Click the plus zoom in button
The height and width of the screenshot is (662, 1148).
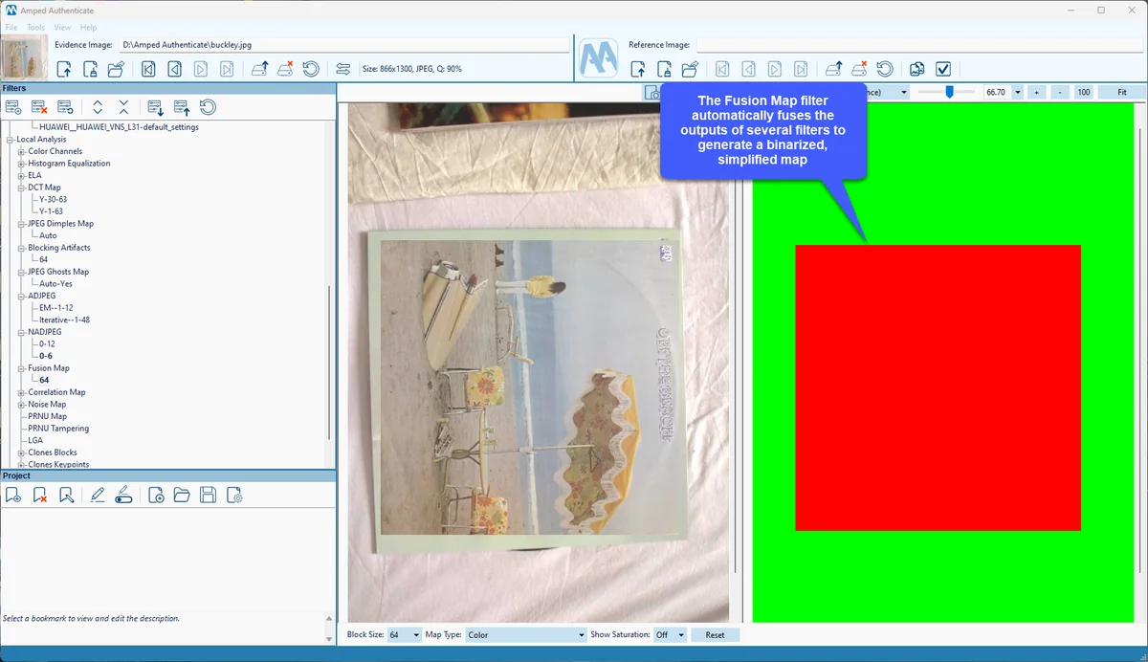(1037, 92)
